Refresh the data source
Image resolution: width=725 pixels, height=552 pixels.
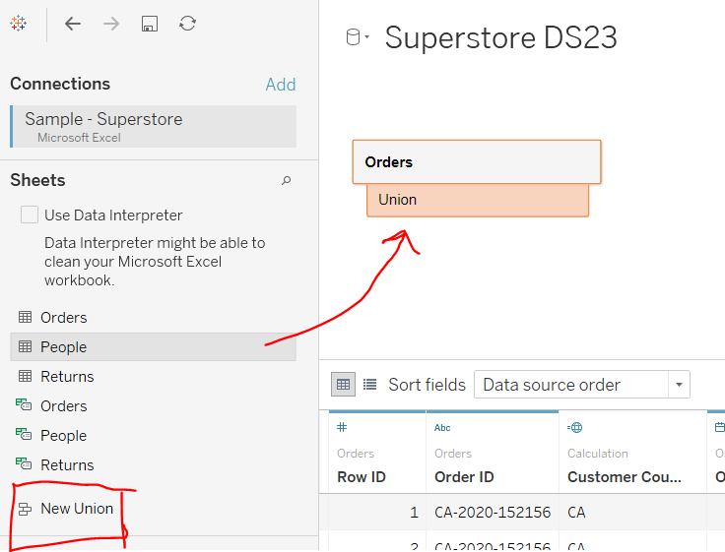coord(187,24)
